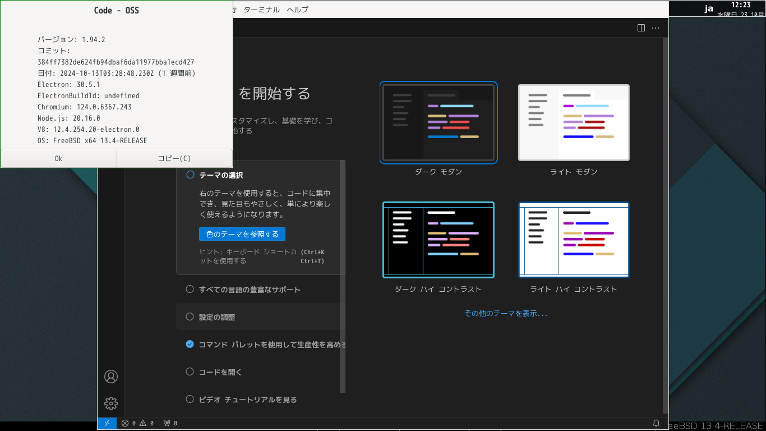Open the errors and warnings problems indicator
This screenshot has height=431, width=766.
137,423
